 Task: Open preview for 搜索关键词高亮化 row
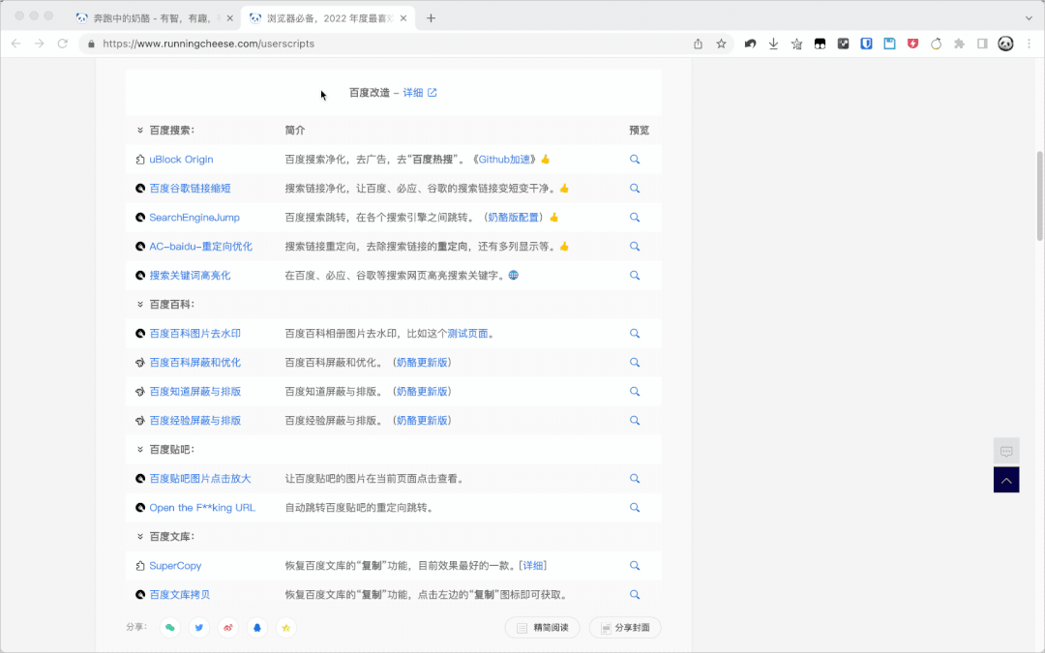pos(635,275)
